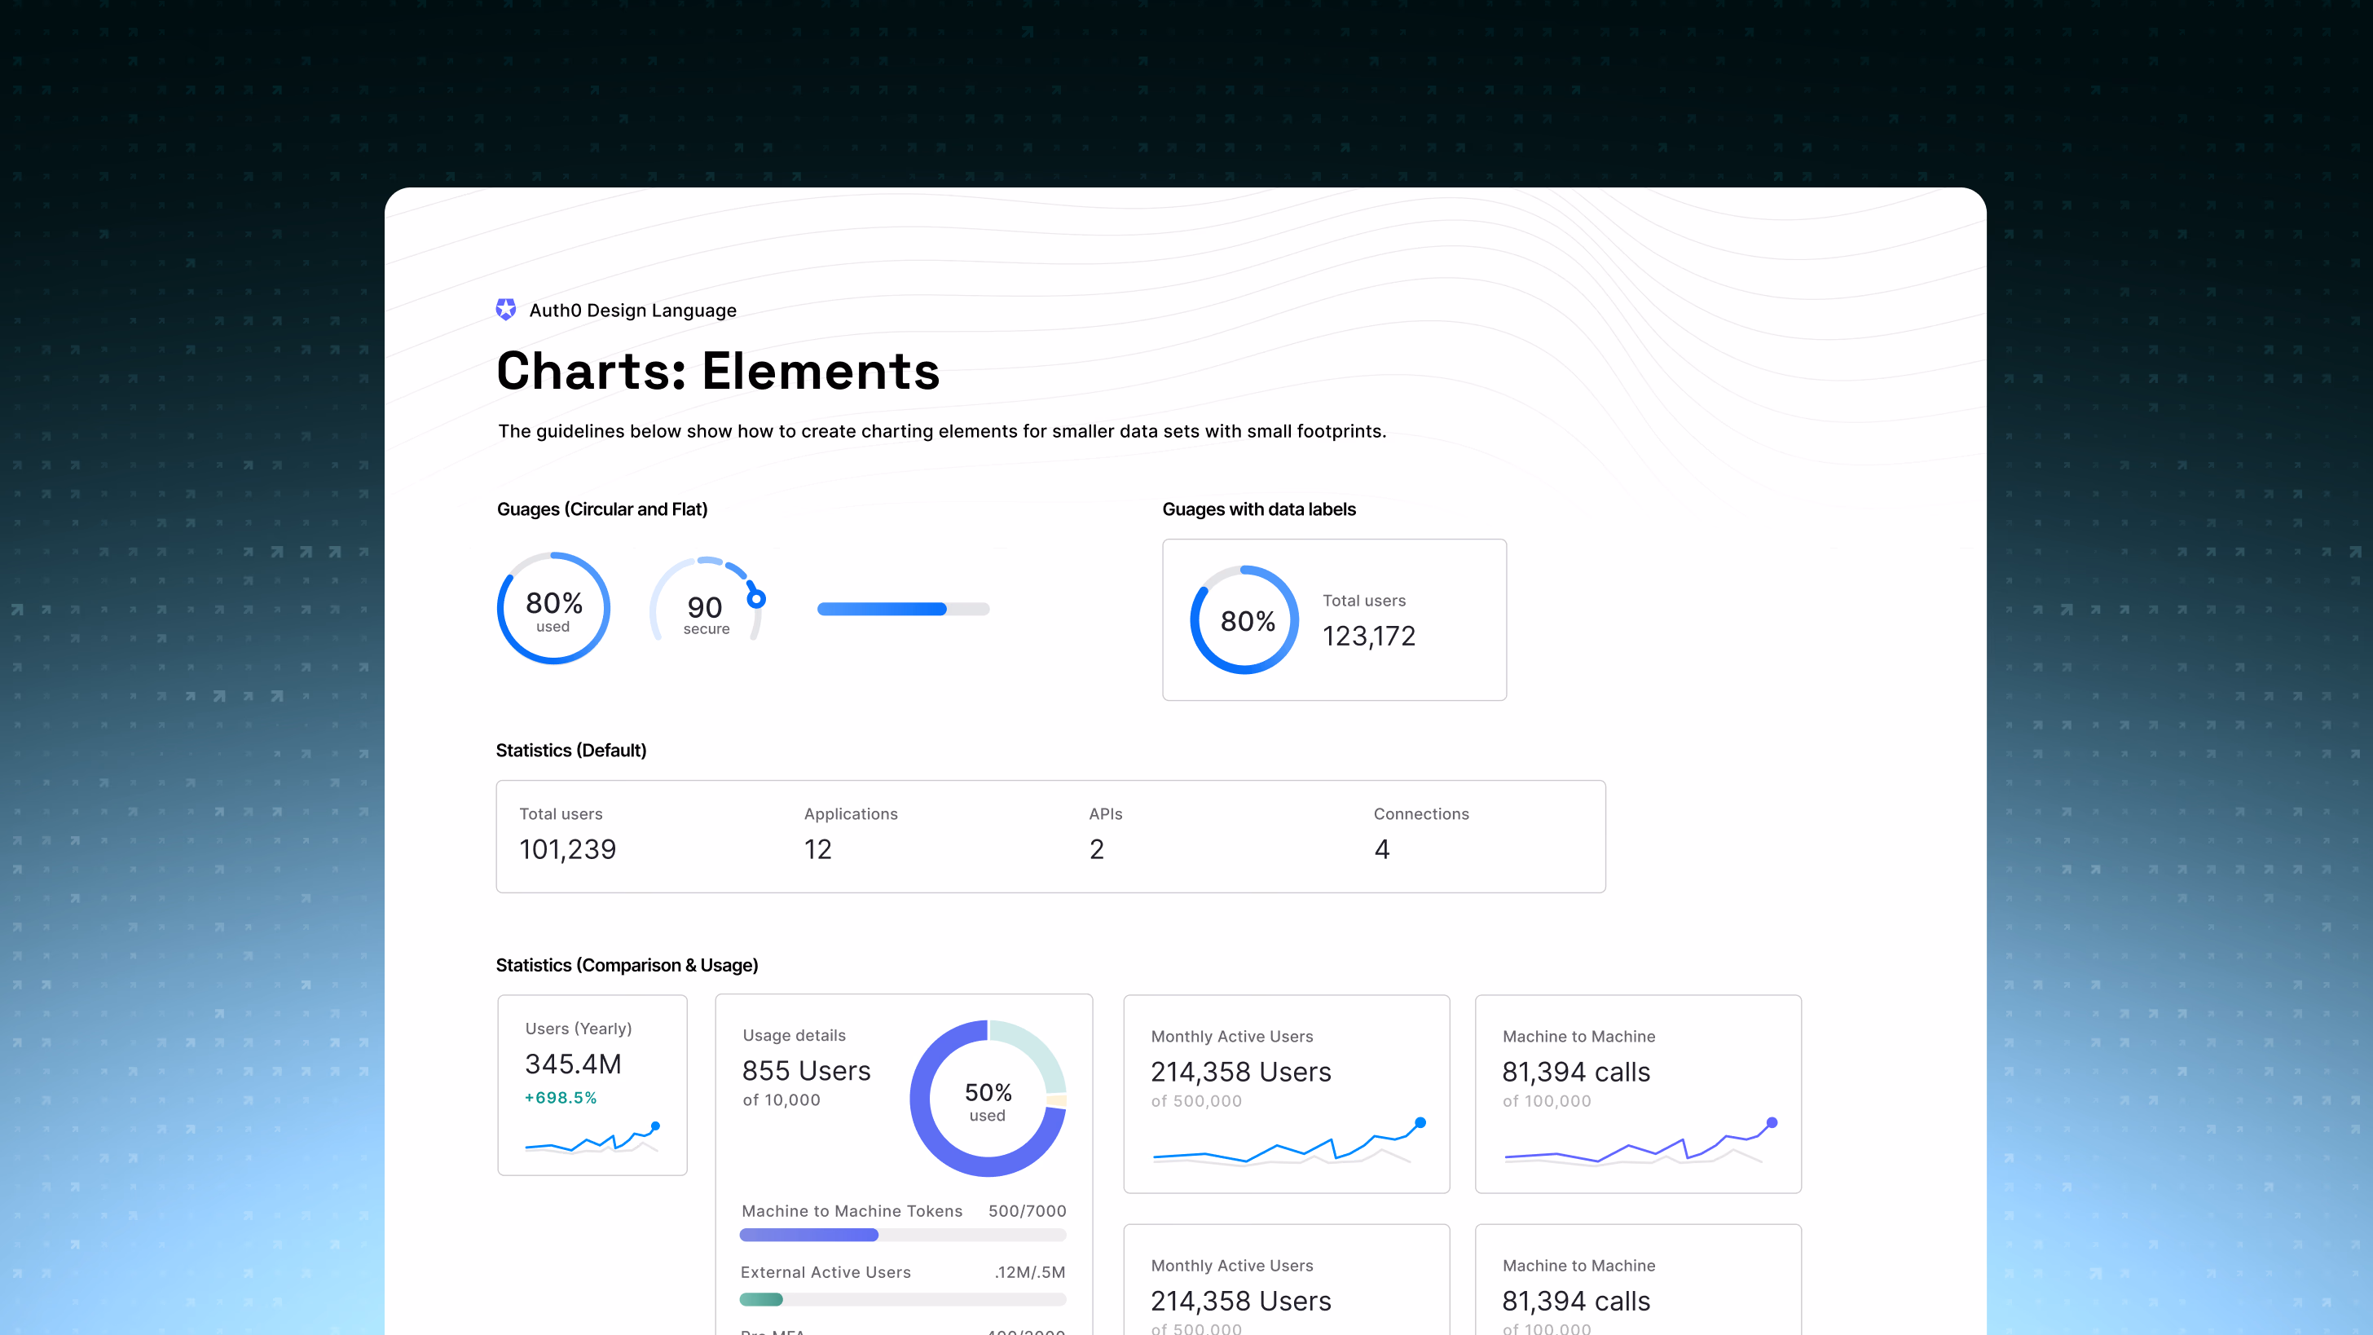Click the 345.4M value
Viewport: 2373px width, 1335px height.
[573, 1064]
